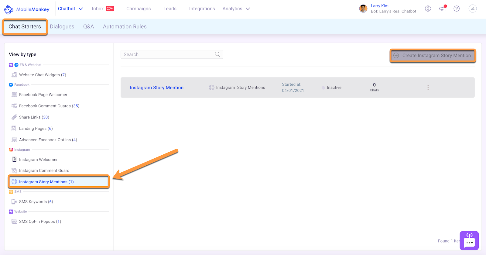Click the SMS Keywords icon
The height and width of the screenshot is (255, 486).
[14, 202]
